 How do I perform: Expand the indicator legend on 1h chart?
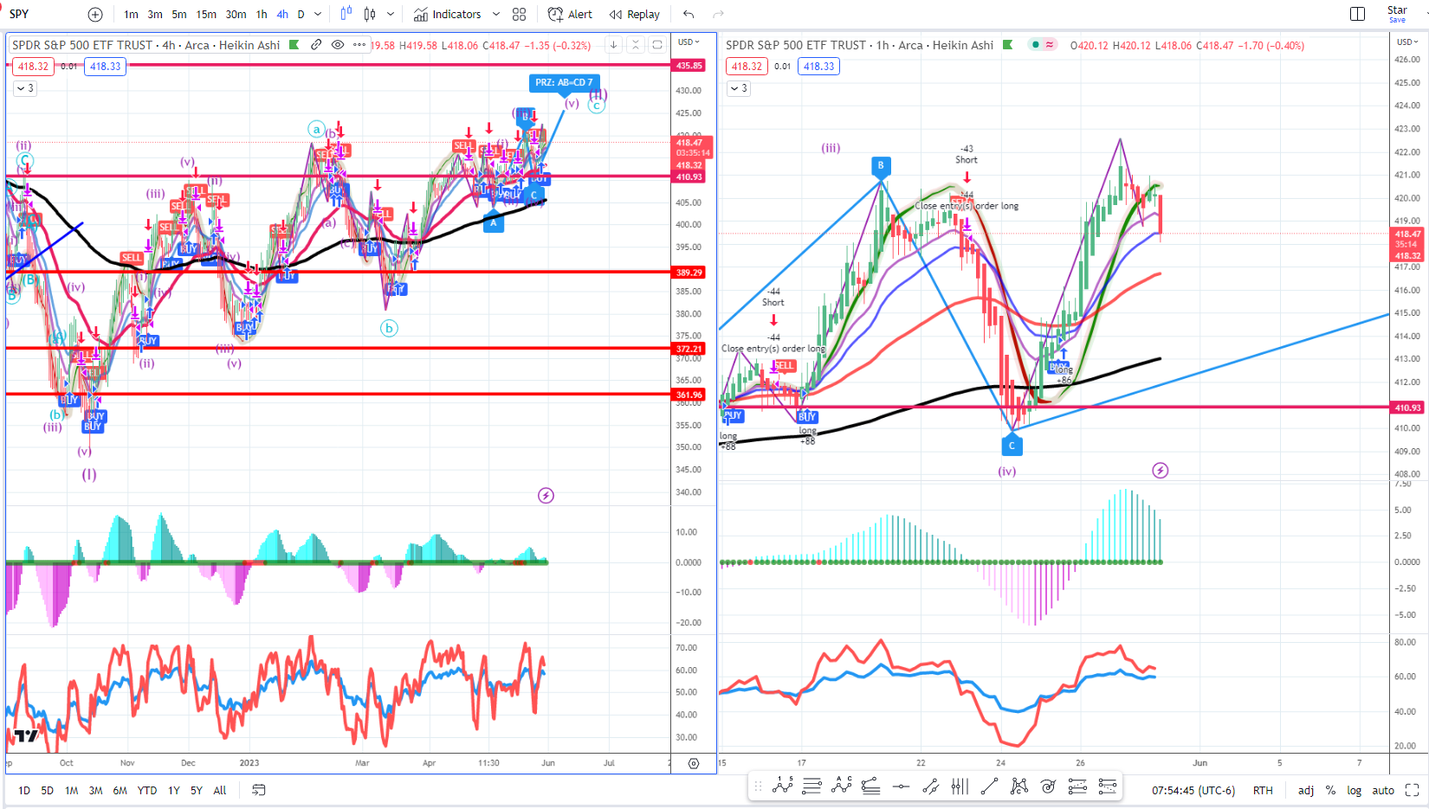pyautogui.click(x=738, y=88)
